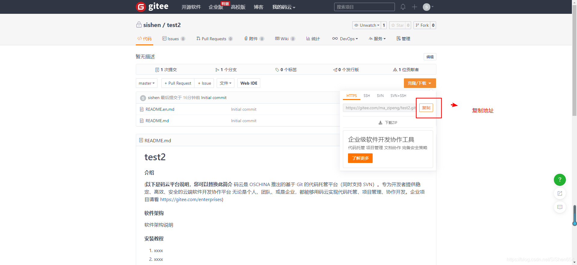The width and height of the screenshot is (577, 265).
Task: Open the 代码 tab
Action: [x=145, y=39]
